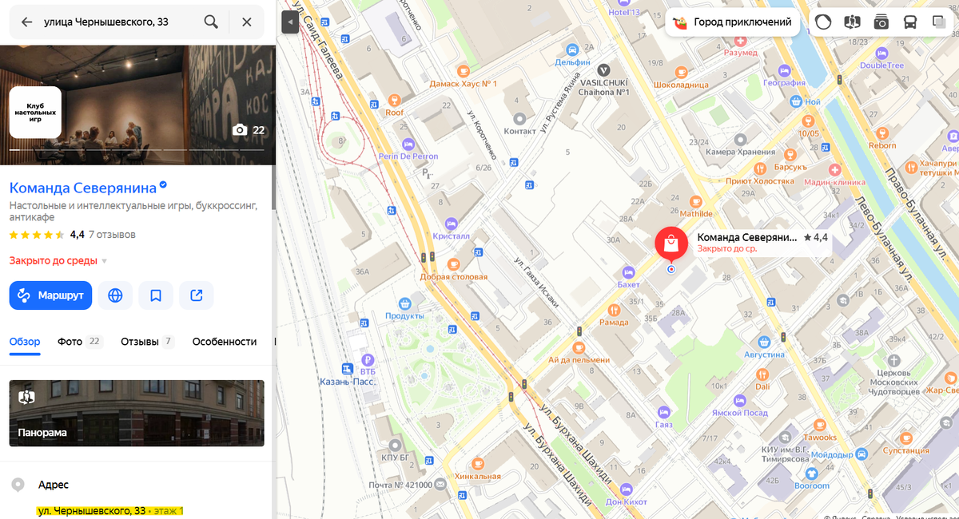Go back using the search bar arrow
The width and height of the screenshot is (959, 519).
(26, 22)
